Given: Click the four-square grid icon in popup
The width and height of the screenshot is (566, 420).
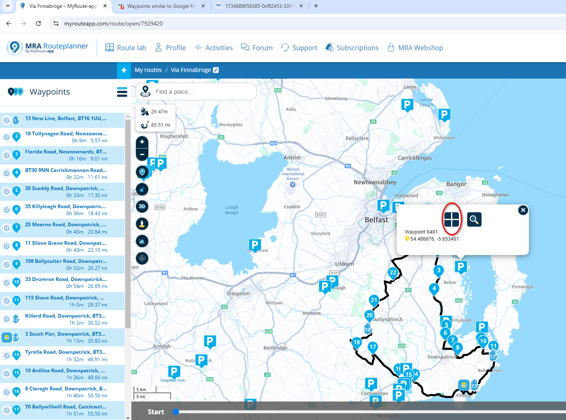Looking at the screenshot, I should tap(451, 219).
